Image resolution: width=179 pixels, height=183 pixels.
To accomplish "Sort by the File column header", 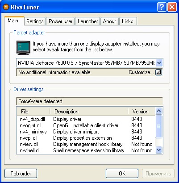I will (33, 112).
